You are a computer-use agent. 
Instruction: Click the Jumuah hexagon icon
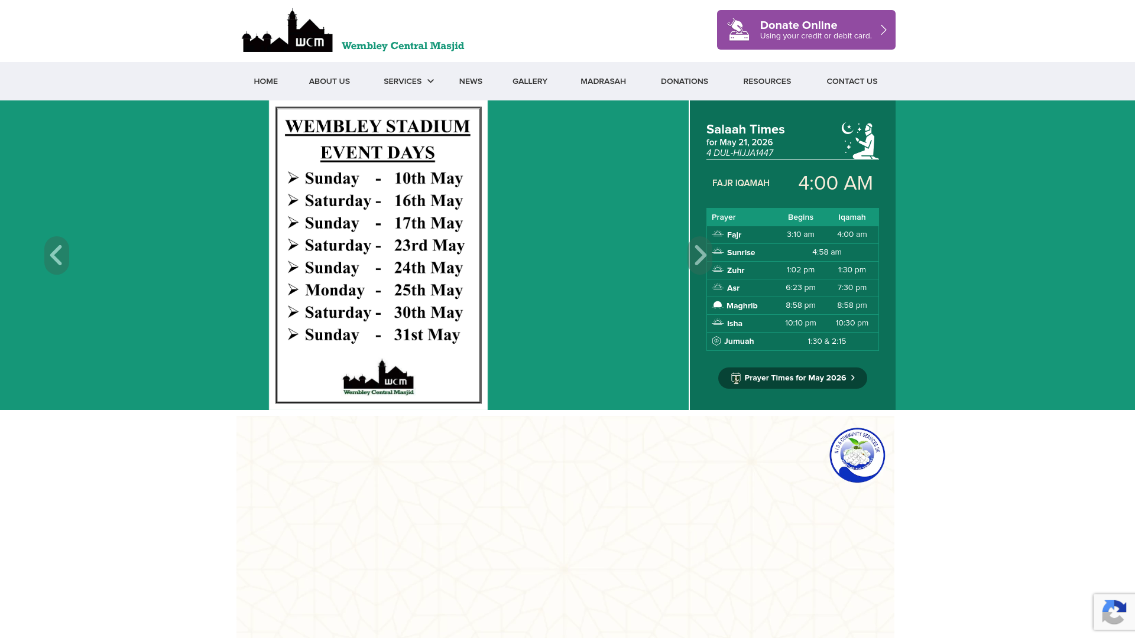pyautogui.click(x=716, y=341)
